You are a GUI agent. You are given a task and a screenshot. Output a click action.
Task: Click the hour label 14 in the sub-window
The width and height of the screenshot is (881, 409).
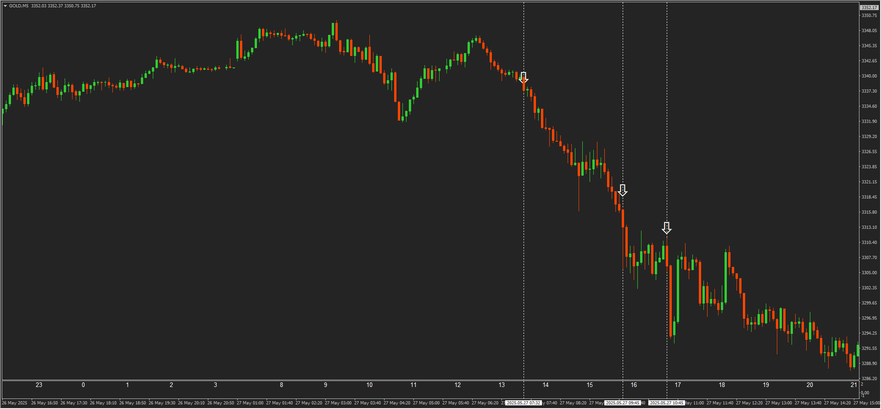(x=546, y=385)
